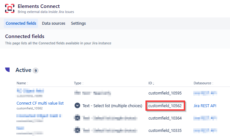Open the Jira REST API datasource link

[205, 106]
